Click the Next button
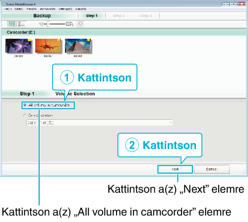 pos(175,169)
